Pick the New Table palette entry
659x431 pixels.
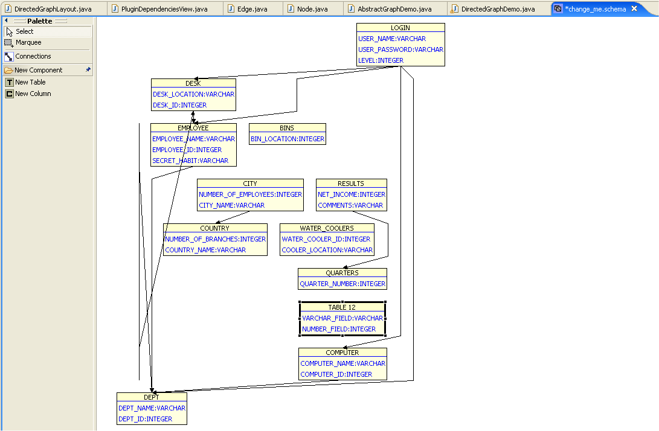click(x=30, y=82)
